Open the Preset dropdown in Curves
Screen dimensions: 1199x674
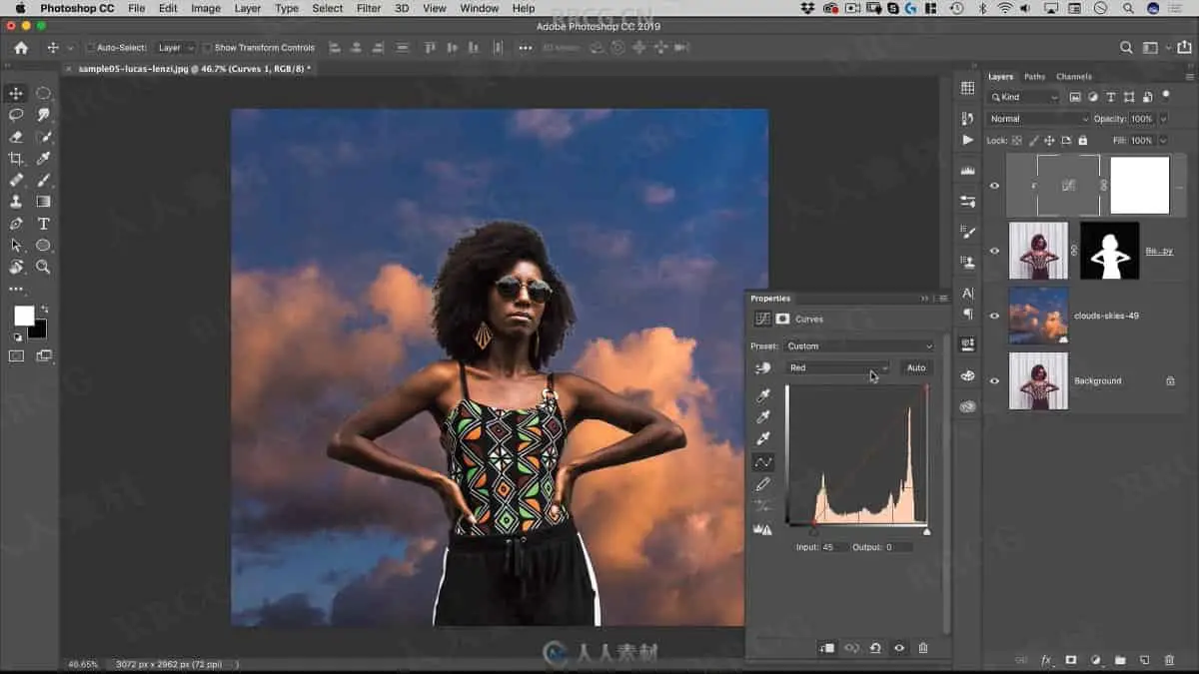(x=859, y=346)
